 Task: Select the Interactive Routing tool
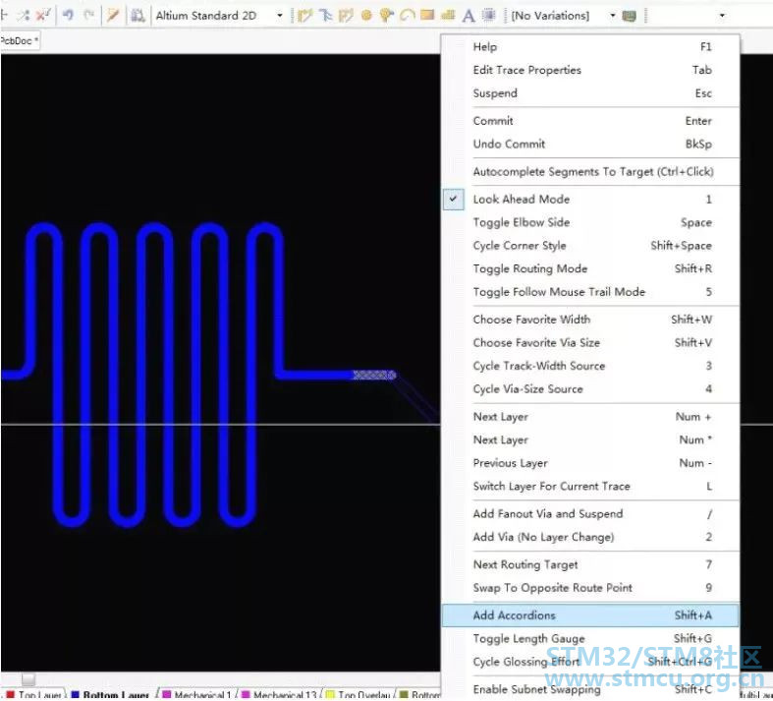tap(304, 16)
